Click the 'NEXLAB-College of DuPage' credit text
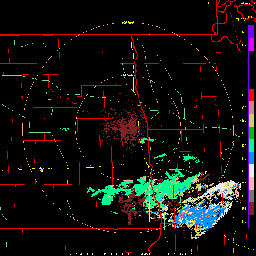This screenshot has width=256, height=256. click(x=228, y=3)
